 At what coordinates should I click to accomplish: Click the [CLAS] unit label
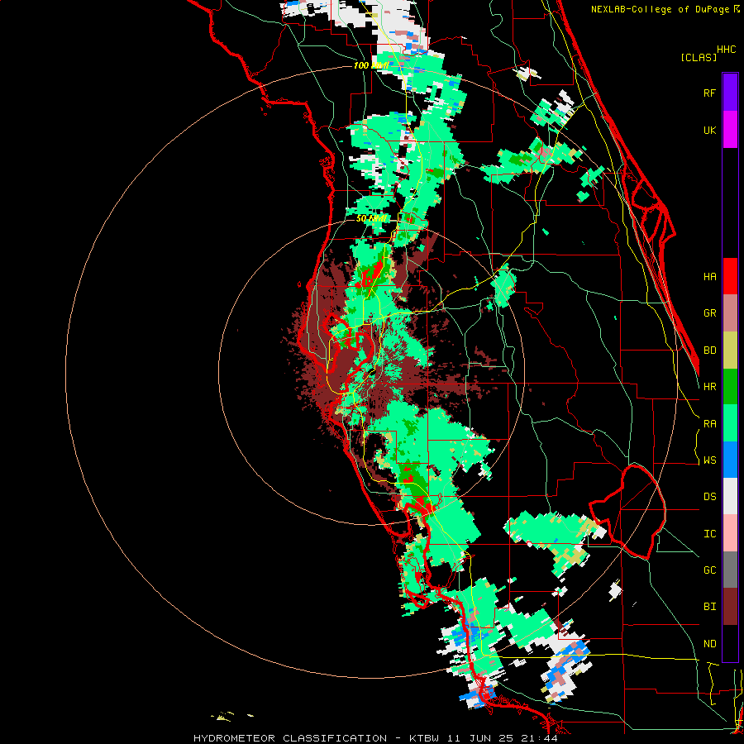point(699,57)
